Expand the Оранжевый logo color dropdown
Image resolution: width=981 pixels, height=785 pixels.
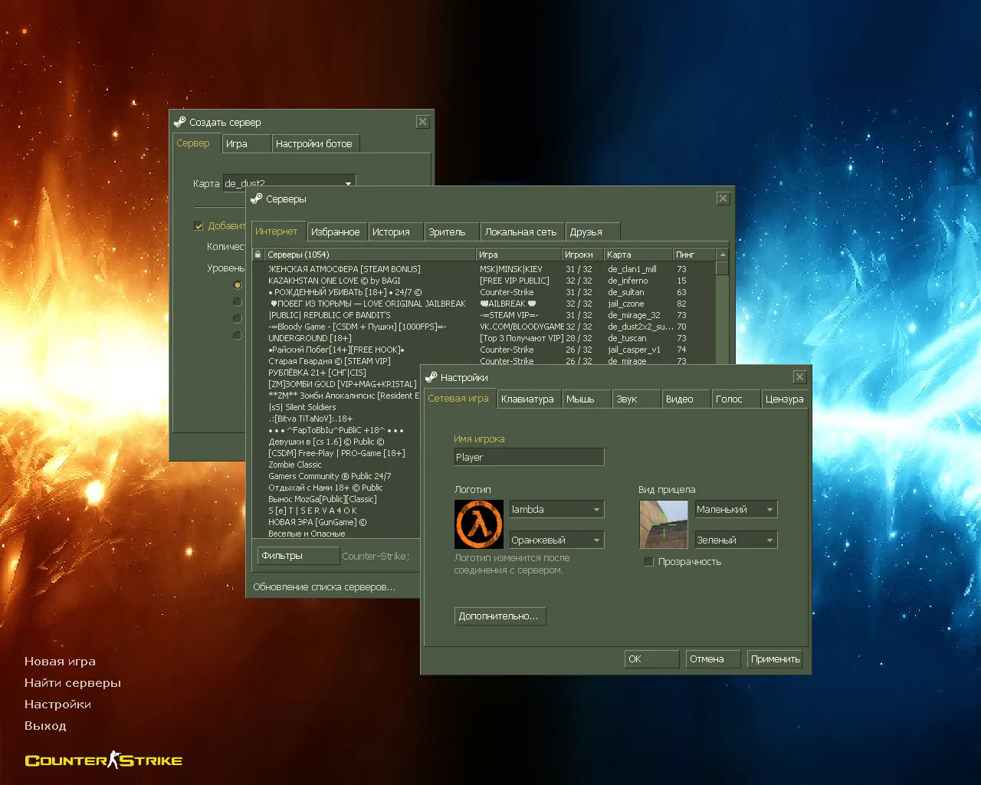[557, 540]
